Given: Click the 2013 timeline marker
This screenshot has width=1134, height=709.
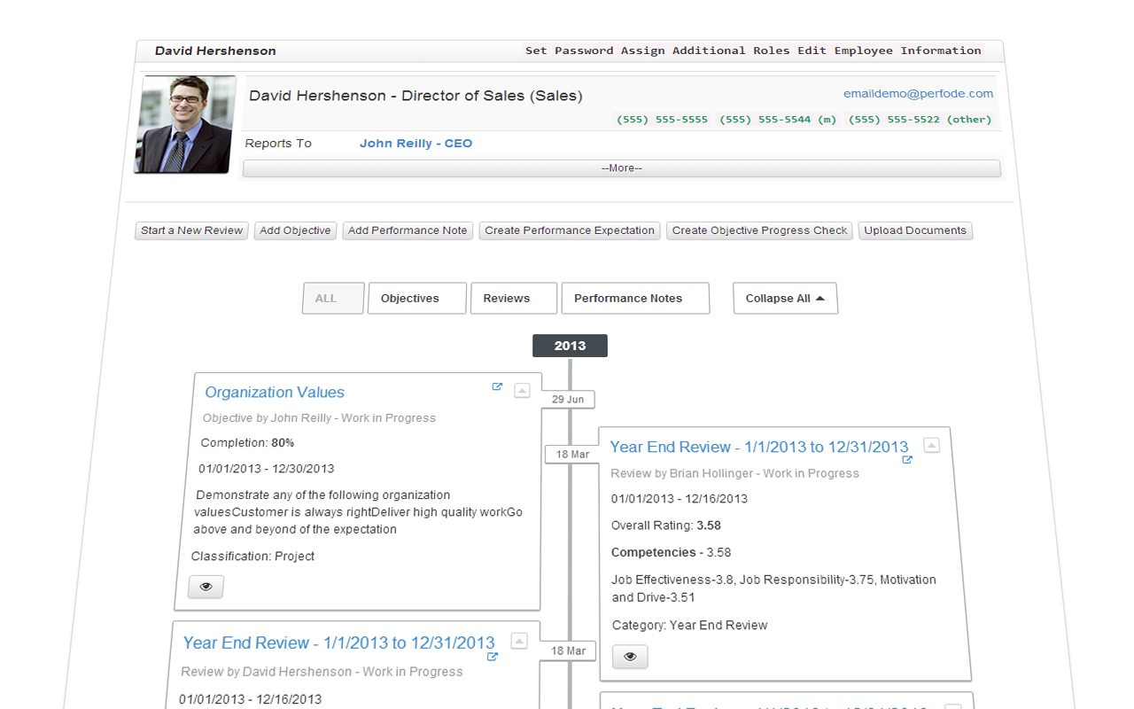Looking at the screenshot, I should [569, 346].
